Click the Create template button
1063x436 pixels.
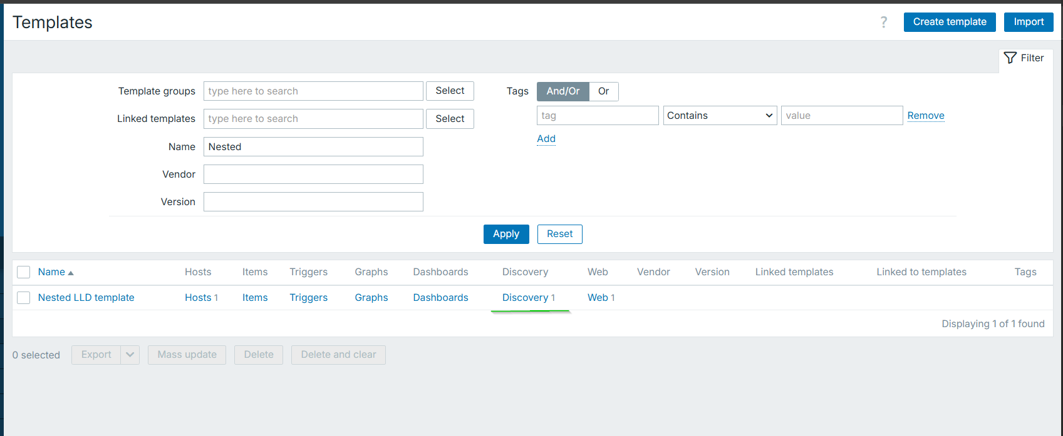coord(949,22)
